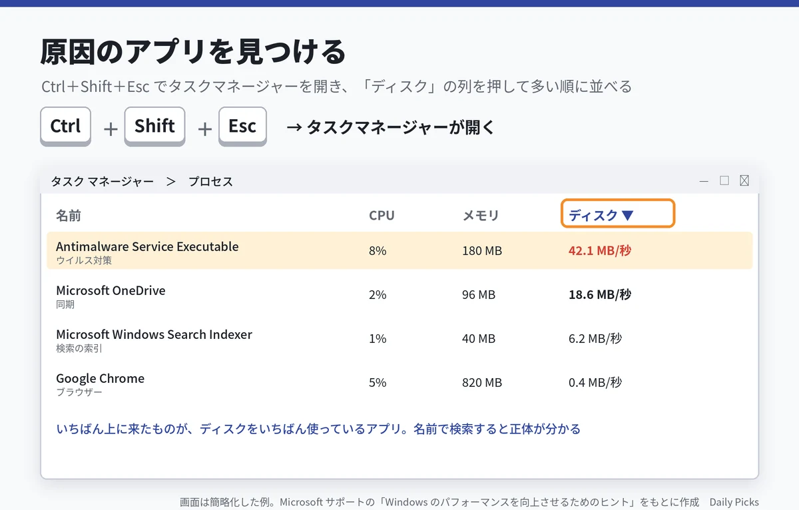
Task: Click タスク マネージャー in the title bar
Action: 102,182
